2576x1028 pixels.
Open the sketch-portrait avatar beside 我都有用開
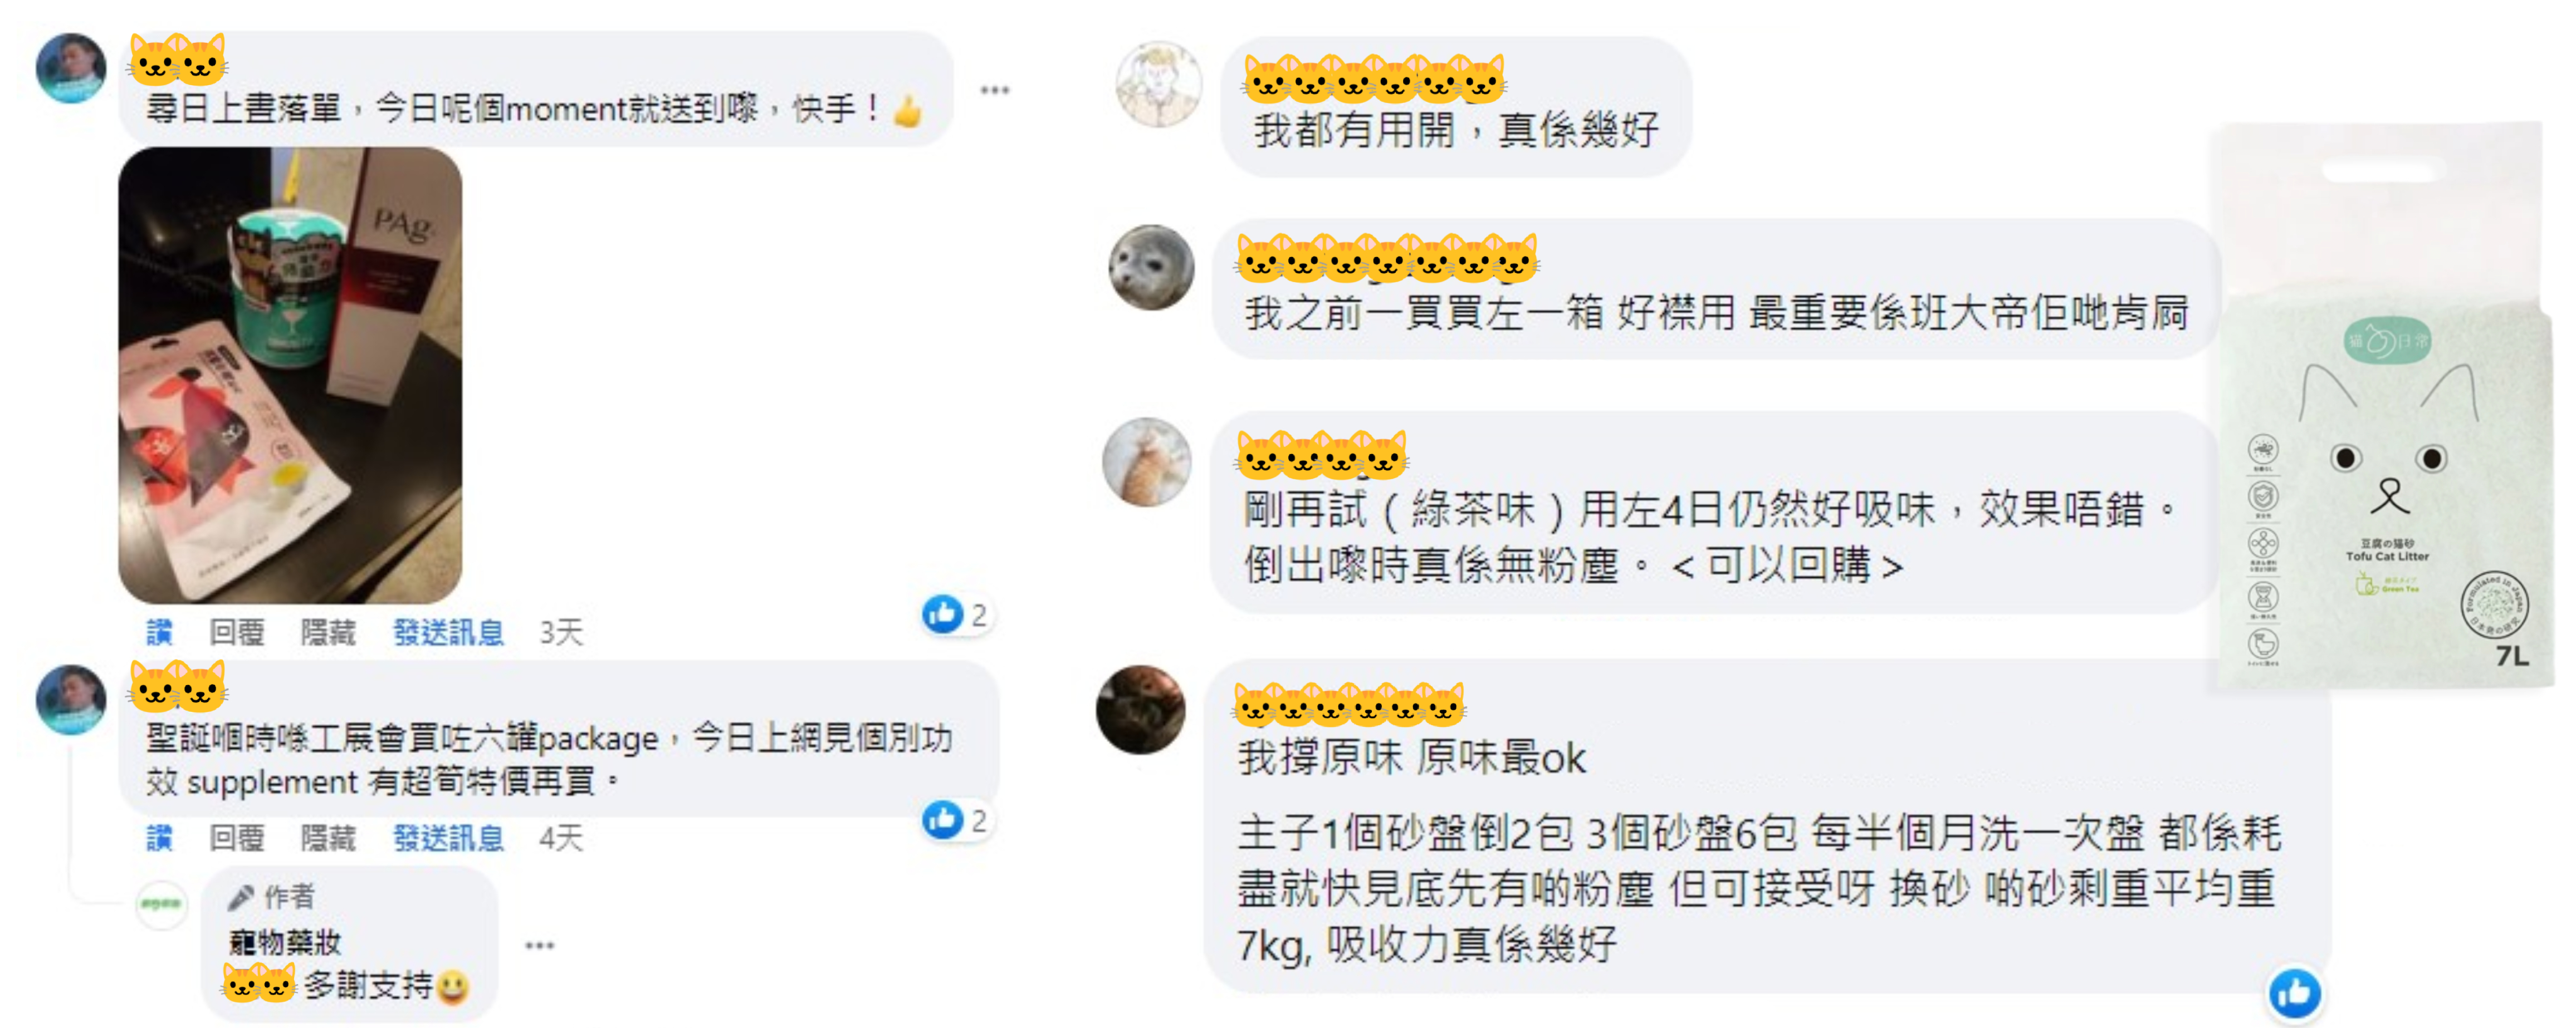(1158, 84)
